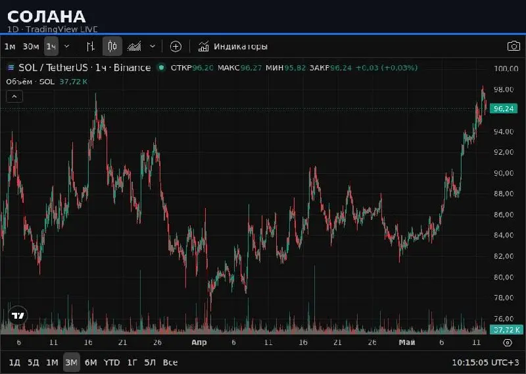Set range to 1Г
Viewport: 526px width, 374px height.
[133, 363]
